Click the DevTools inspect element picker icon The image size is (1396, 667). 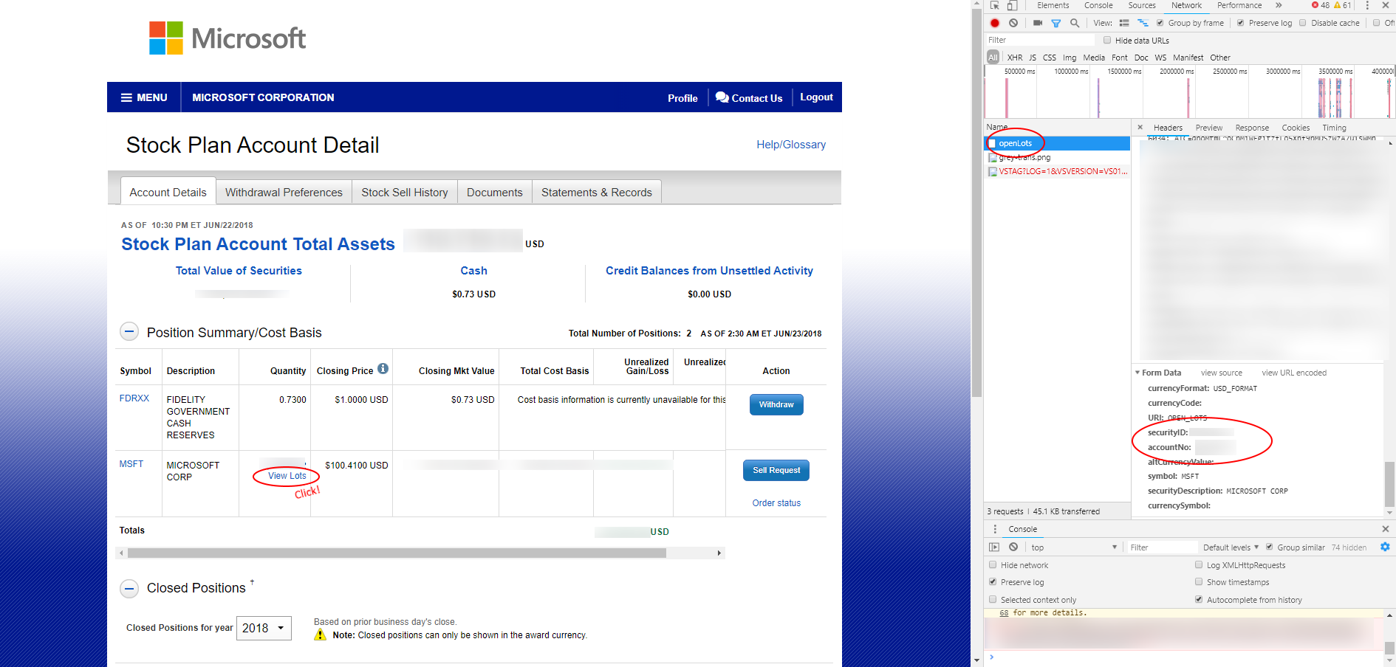click(x=994, y=5)
